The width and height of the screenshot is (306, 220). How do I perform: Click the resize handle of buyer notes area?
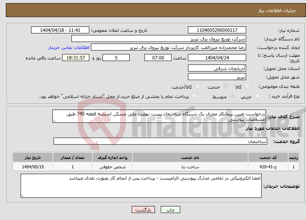[23, 196]
